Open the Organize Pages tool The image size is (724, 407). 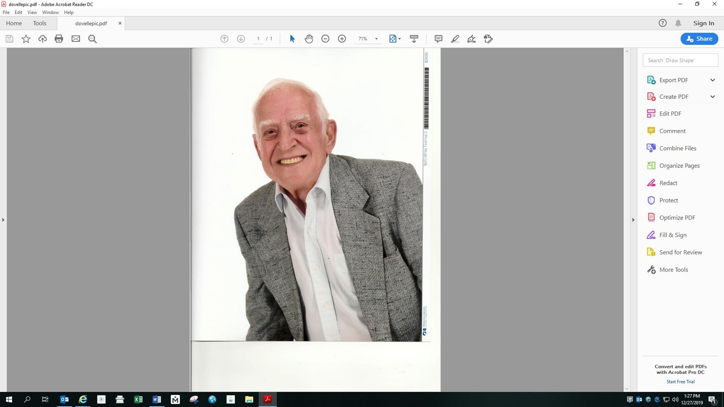(679, 165)
